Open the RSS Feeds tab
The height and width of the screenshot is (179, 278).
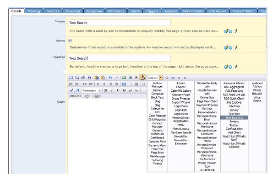point(116,11)
